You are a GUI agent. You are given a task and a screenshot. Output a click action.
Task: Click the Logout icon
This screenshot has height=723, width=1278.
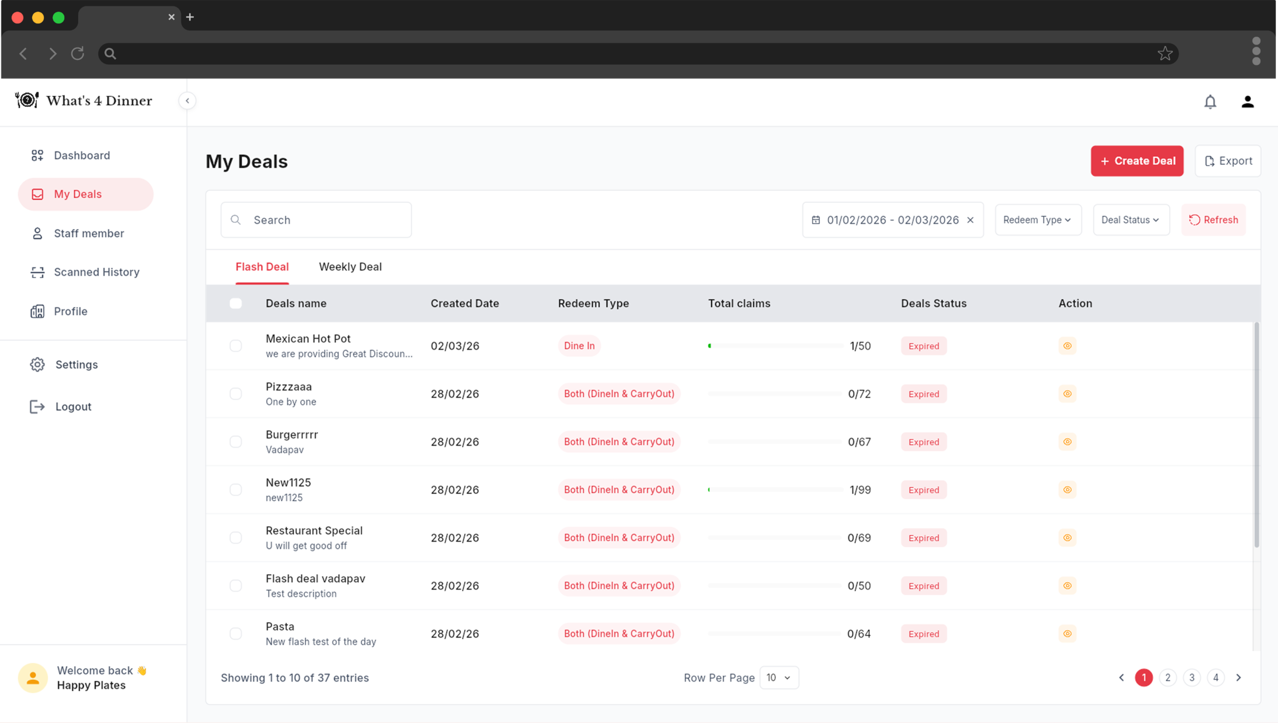pyautogui.click(x=37, y=406)
